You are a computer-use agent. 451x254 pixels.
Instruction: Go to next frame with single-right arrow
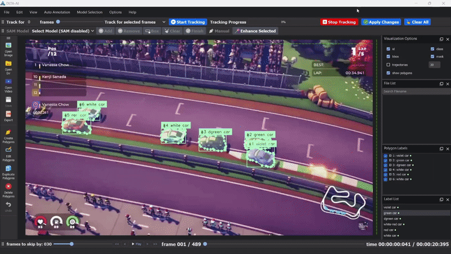(148, 244)
